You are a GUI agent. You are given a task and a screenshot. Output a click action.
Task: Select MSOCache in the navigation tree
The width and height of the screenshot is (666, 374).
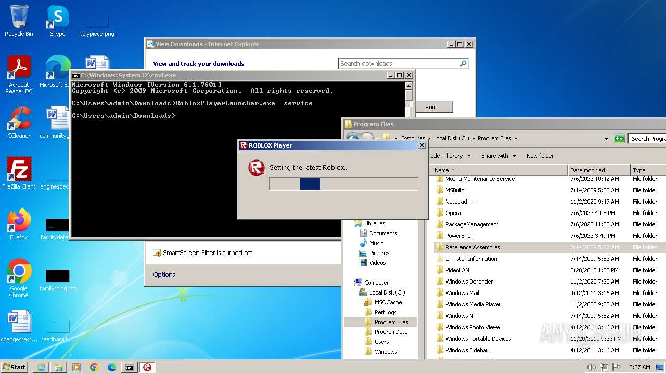pyautogui.click(x=383, y=302)
